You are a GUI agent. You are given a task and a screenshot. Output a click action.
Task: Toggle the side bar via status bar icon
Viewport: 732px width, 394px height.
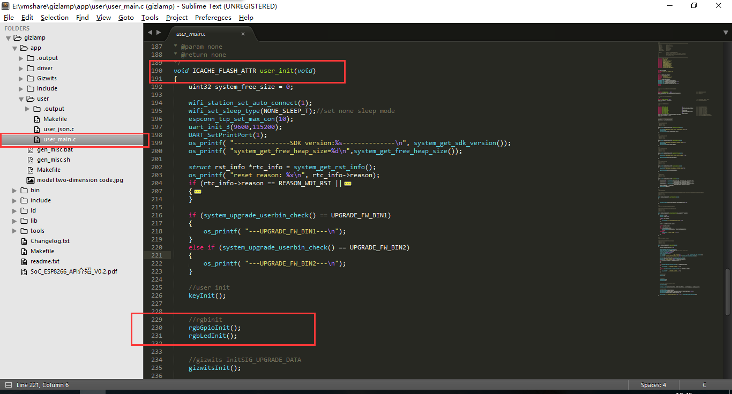(x=8, y=385)
